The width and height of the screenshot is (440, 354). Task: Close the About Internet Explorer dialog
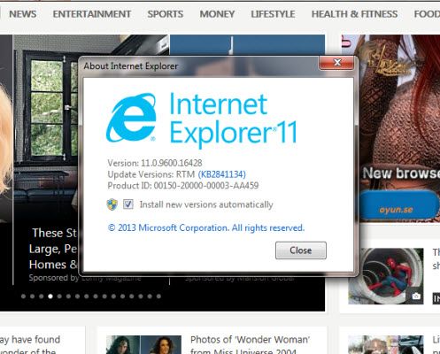coord(301,250)
